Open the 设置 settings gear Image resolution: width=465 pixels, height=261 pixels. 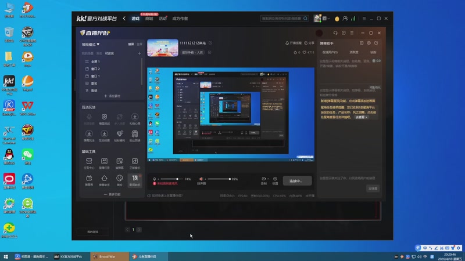tap(275, 181)
